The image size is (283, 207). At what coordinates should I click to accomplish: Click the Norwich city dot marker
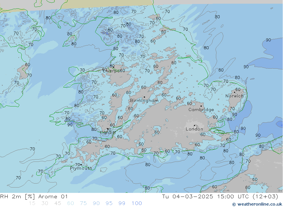pyautogui.click(x=234, y=92)
